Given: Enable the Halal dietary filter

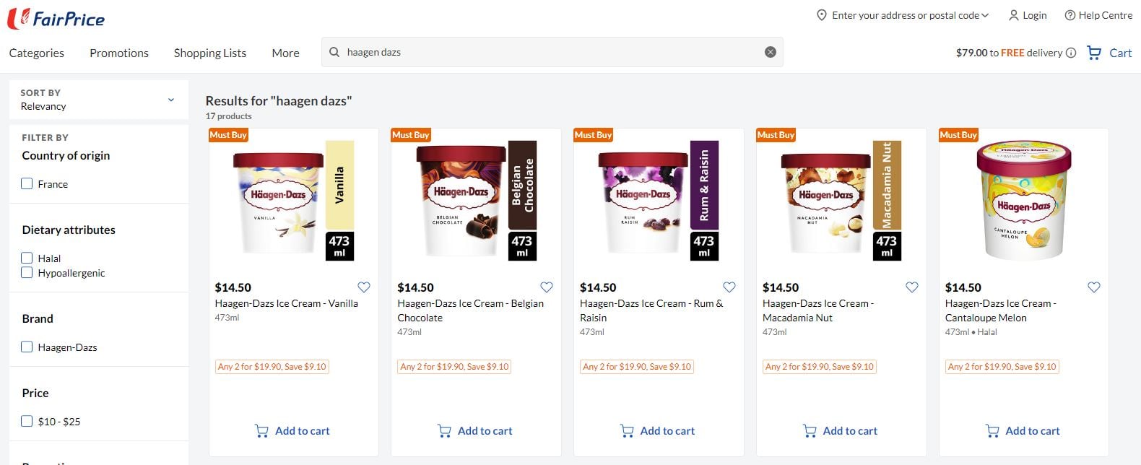Looking at the screenshot, I should coord(27,258).
